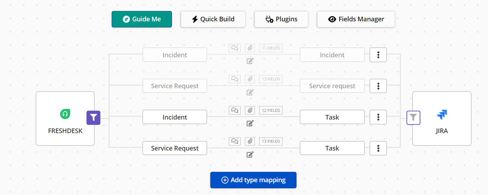
Task: Open the Jira filter icon
Action: (413, 117)
